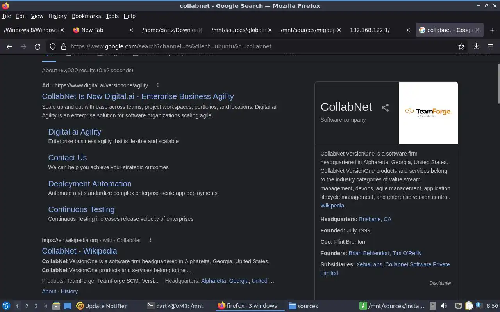Open the Brian Behlendorf founder link
Screen dimensions: 500x312
point(369,253)
